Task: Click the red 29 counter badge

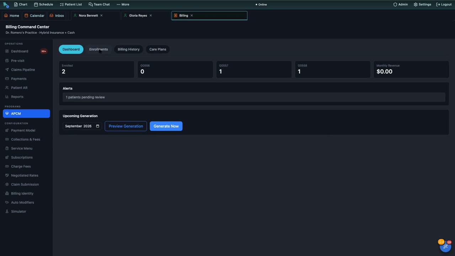Action: (x=449, y=242)
